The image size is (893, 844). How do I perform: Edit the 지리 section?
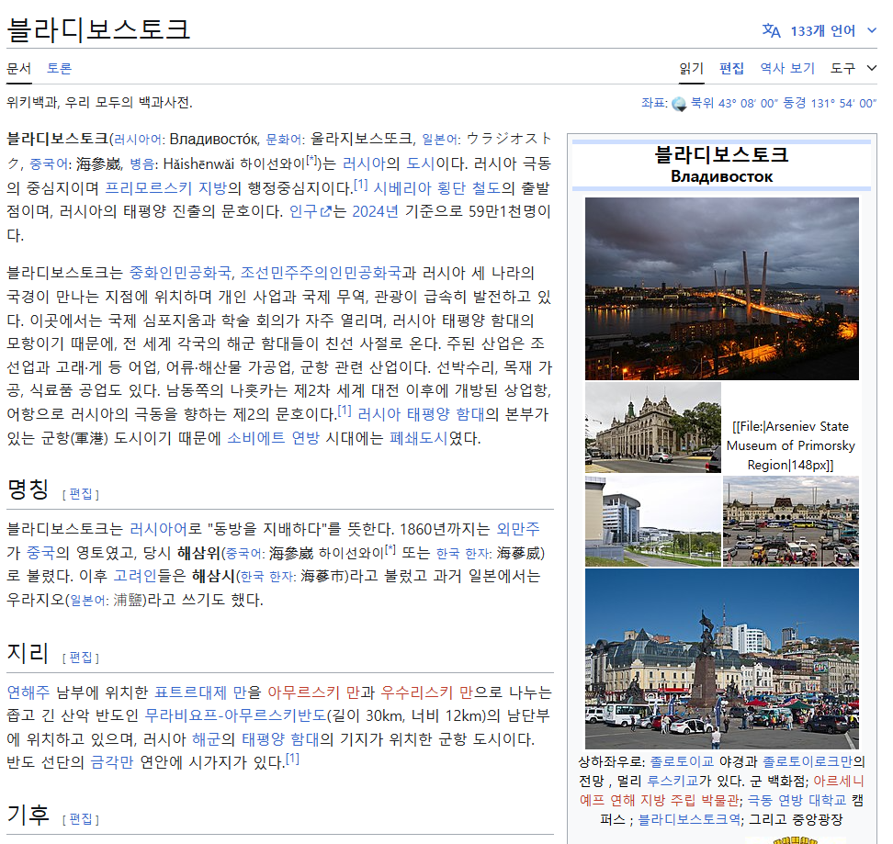pos(81,658)
